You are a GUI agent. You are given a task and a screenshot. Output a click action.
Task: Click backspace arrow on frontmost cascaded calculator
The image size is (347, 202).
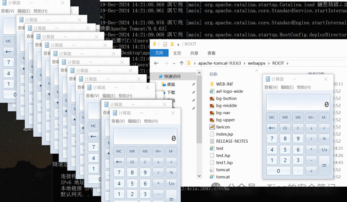[119, 162]
